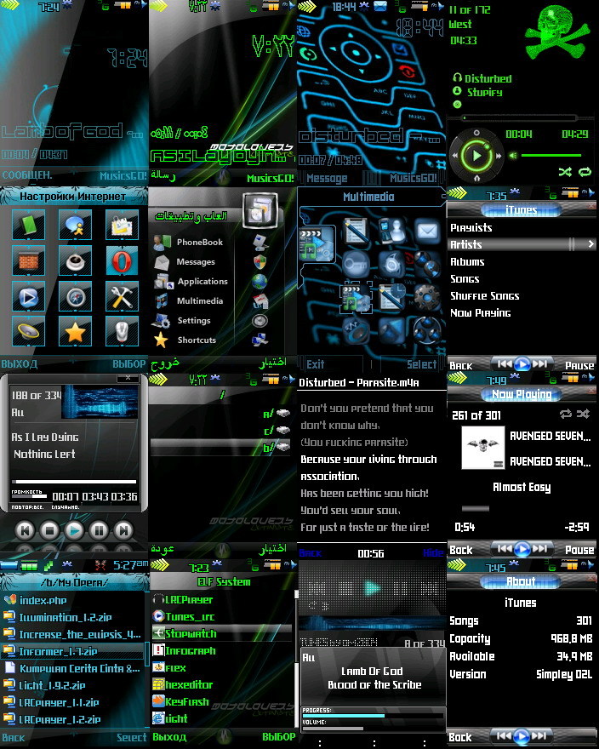
Task: Open the Opera browser icon in the Russian grid
Action: pyautogui.click(x=122, y=261)
